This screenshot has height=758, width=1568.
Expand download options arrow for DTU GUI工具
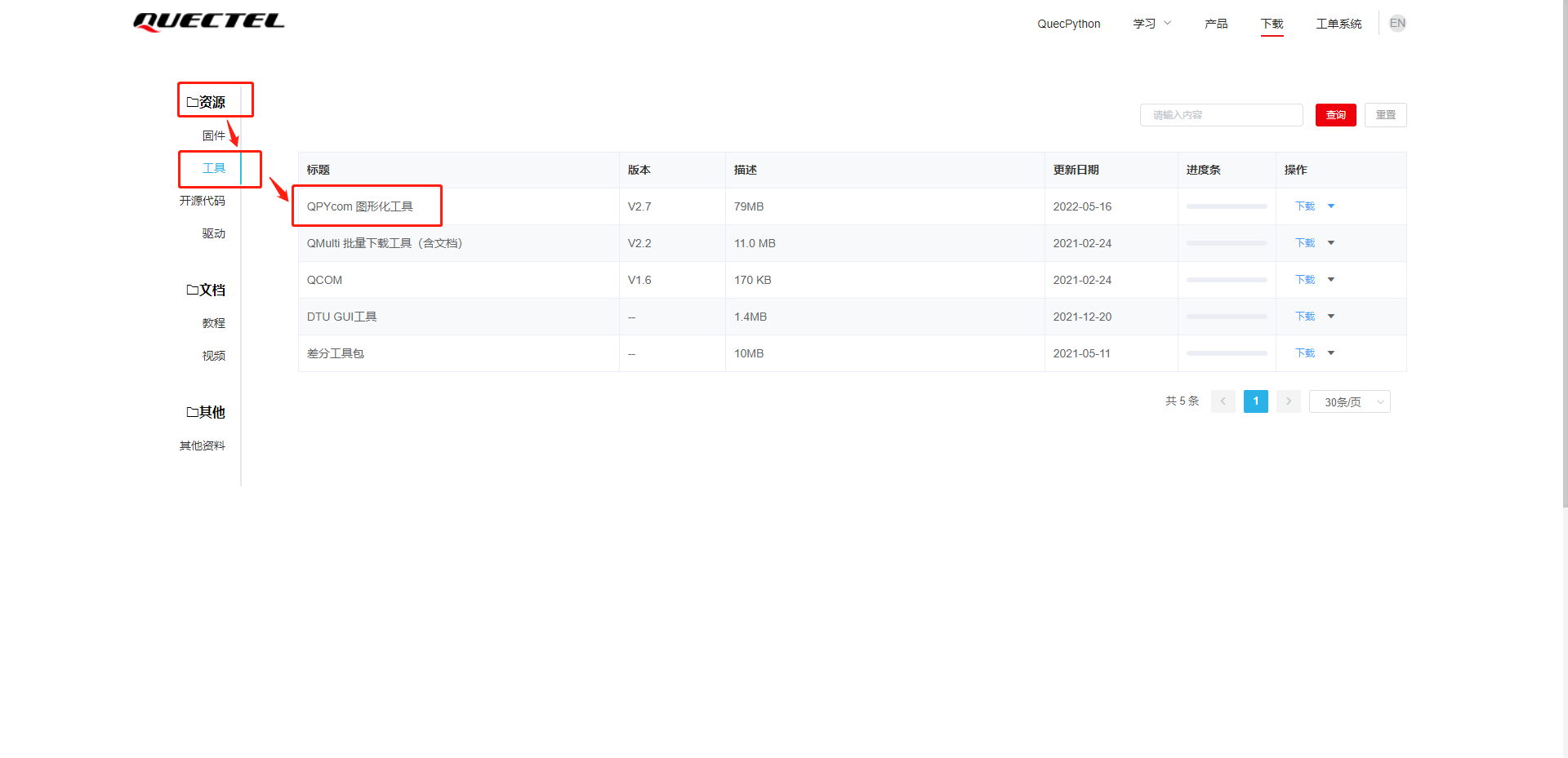click(1331, 317)
